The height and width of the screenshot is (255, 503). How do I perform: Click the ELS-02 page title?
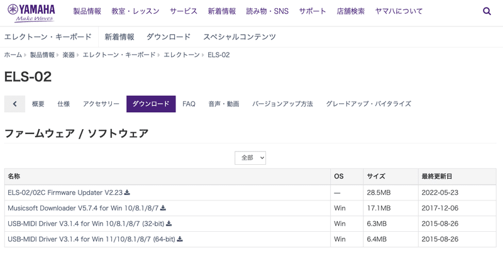[28, 77]
